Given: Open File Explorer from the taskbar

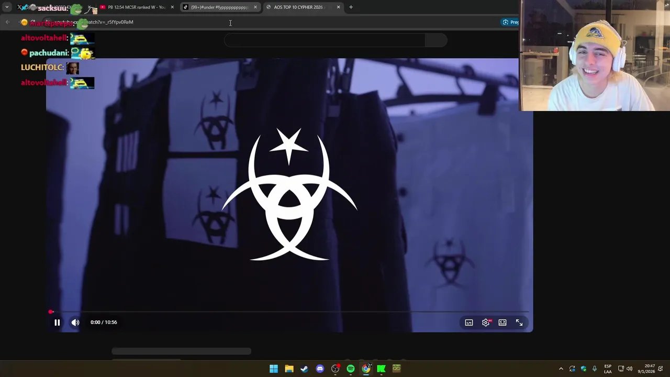Looking at the screenshot, I should pos(289,369).
